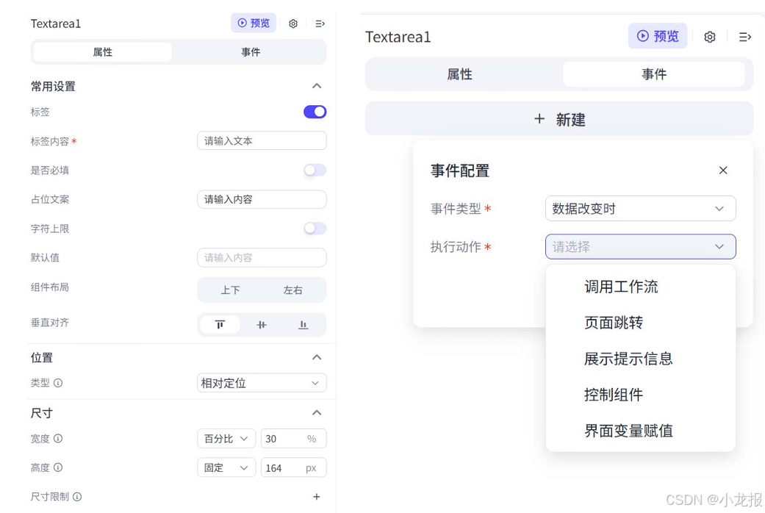This screenshot has width=765, height=513.
Task: Select bottom vertical alignment icon
Action: coord(303,324)
